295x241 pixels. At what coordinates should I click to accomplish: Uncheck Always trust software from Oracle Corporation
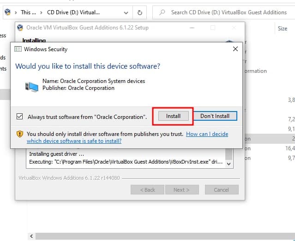coord(19,117)
